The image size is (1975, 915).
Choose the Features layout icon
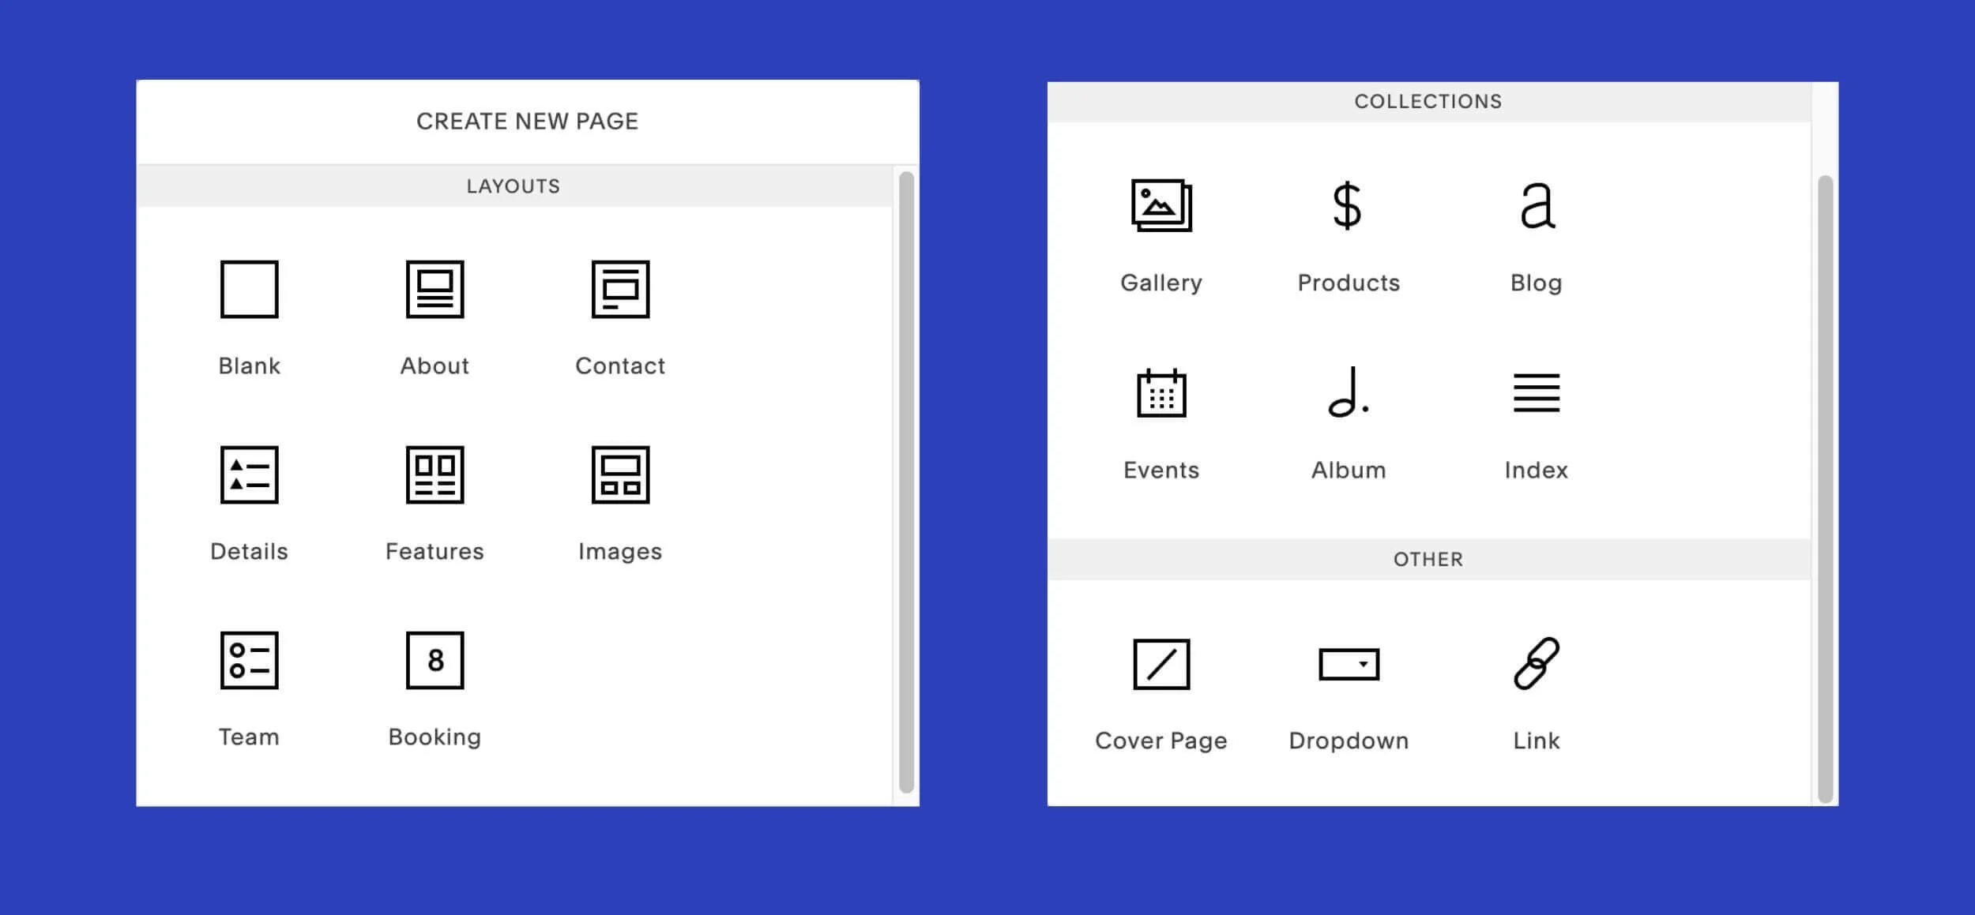click(434, 474)
